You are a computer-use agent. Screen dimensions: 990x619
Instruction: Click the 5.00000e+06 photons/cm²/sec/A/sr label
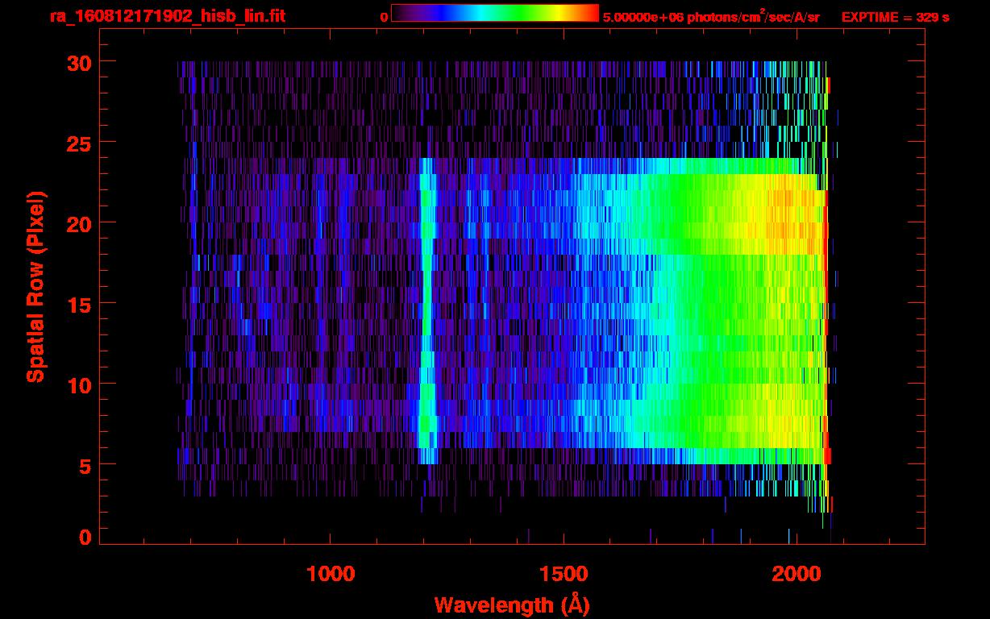[x=711, y=16]
